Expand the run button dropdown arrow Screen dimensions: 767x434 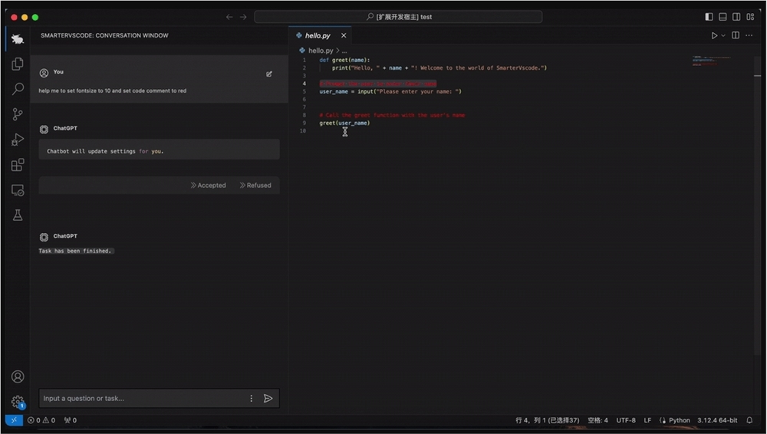(723, 35)
